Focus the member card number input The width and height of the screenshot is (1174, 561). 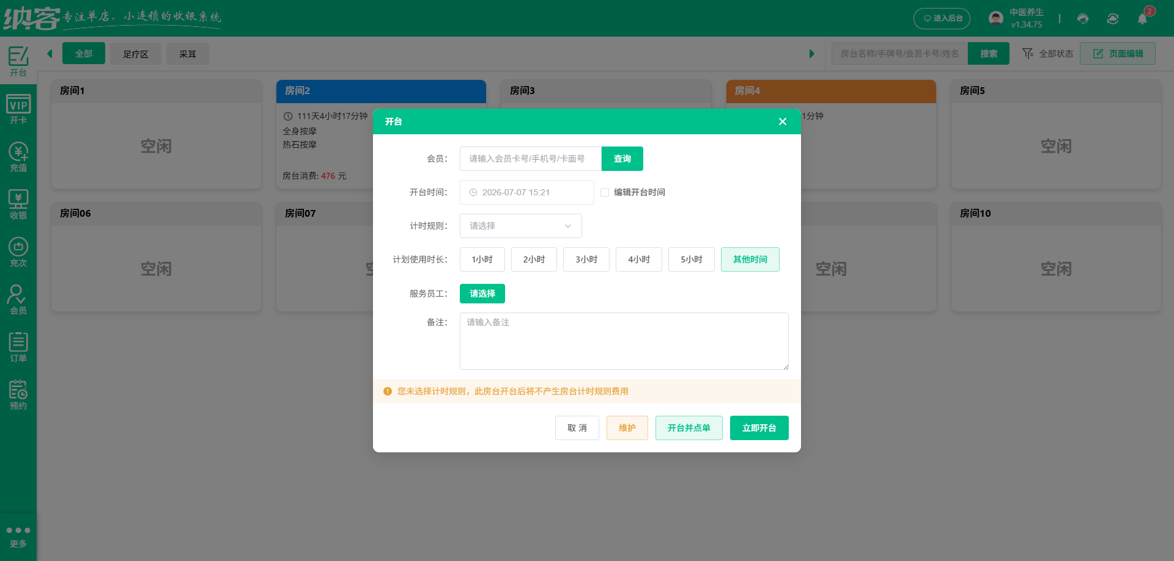[531, 159]
